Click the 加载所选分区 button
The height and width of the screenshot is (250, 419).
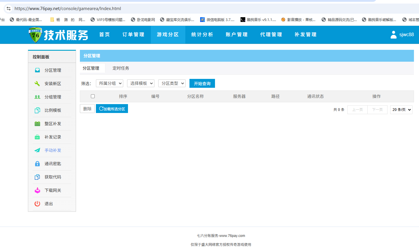coord(112,109)
